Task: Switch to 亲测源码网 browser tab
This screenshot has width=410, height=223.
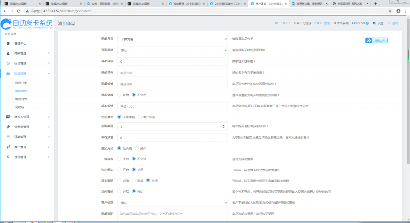Action: (x=351, y=4)
